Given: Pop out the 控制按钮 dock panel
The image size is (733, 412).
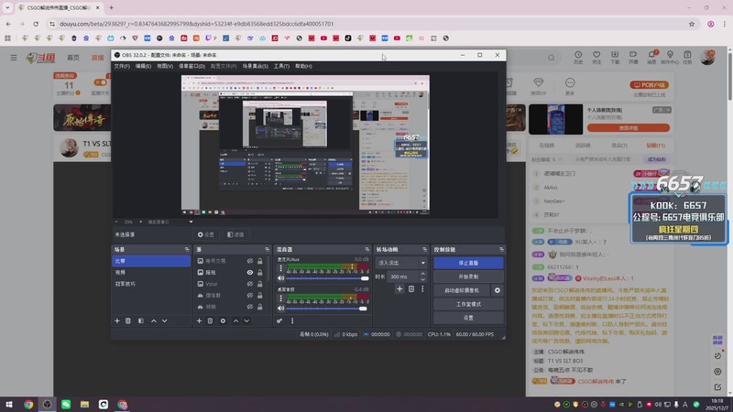Looking at the screenshot, I should tap(501, 249).
